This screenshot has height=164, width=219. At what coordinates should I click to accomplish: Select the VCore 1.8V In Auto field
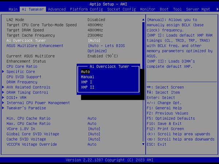click(x=94, y=129)
